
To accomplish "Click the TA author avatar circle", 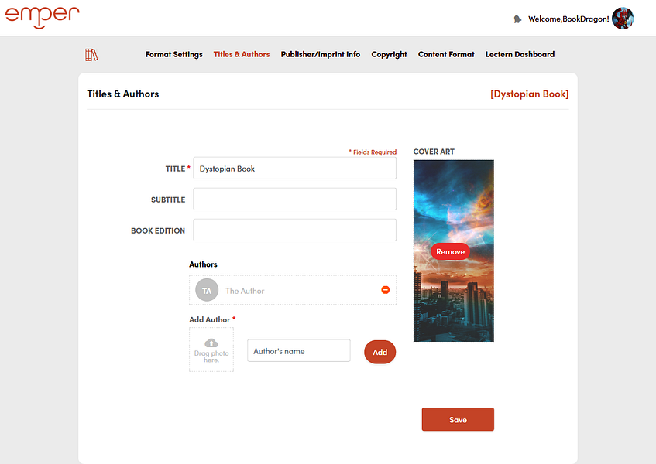I will pyautogui.click(x=207, y=290).
